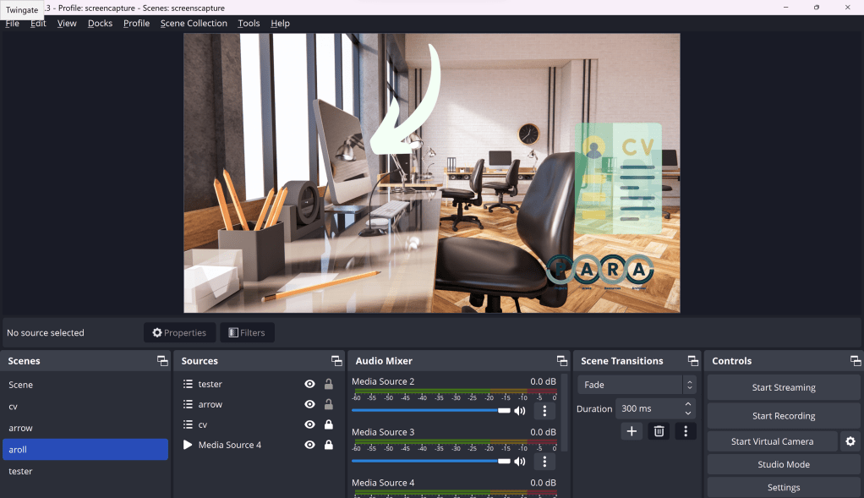Mute Media Source 3 with its speaker icon

(520, 462)
